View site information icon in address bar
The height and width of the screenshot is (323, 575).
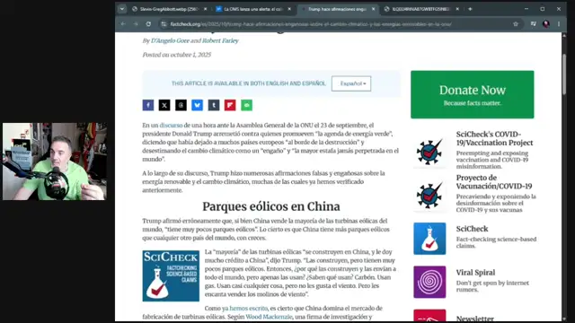[x=164, y=24]
